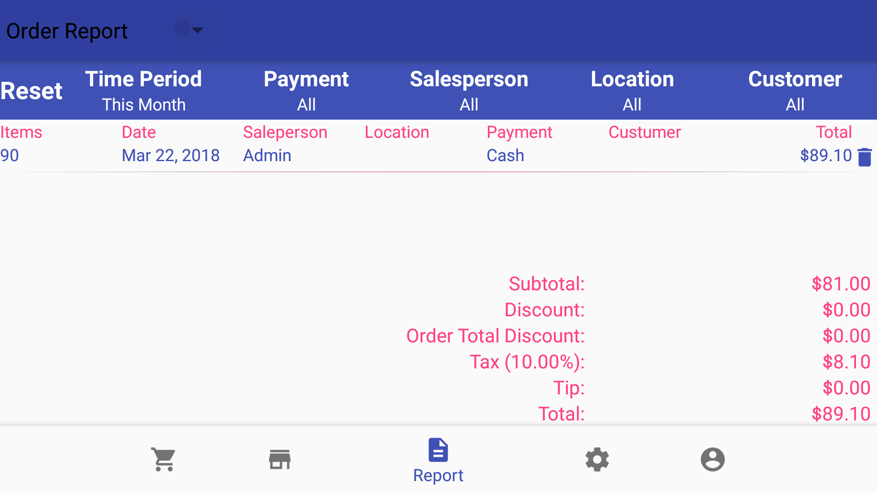Open the Salesperson filter set to All
The image size is (877, 493).
(x=469, y=90)
